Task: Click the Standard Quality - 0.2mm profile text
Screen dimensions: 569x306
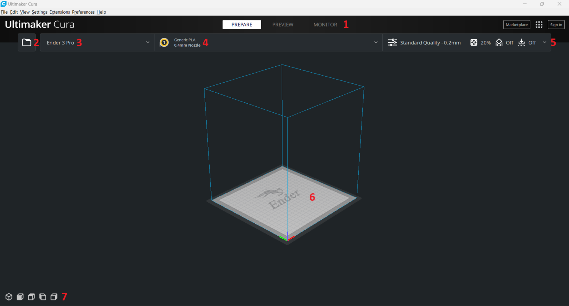Action: pyautogui.click(x=430, y=43)
